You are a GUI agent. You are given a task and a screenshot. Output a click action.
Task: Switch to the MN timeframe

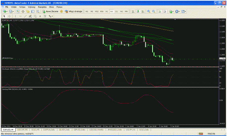(126, 11)
